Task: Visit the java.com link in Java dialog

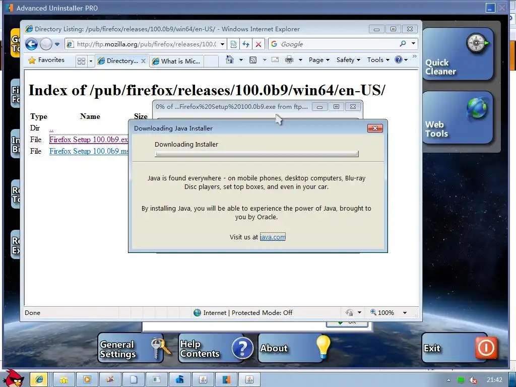Action: [x=273, y=237]
